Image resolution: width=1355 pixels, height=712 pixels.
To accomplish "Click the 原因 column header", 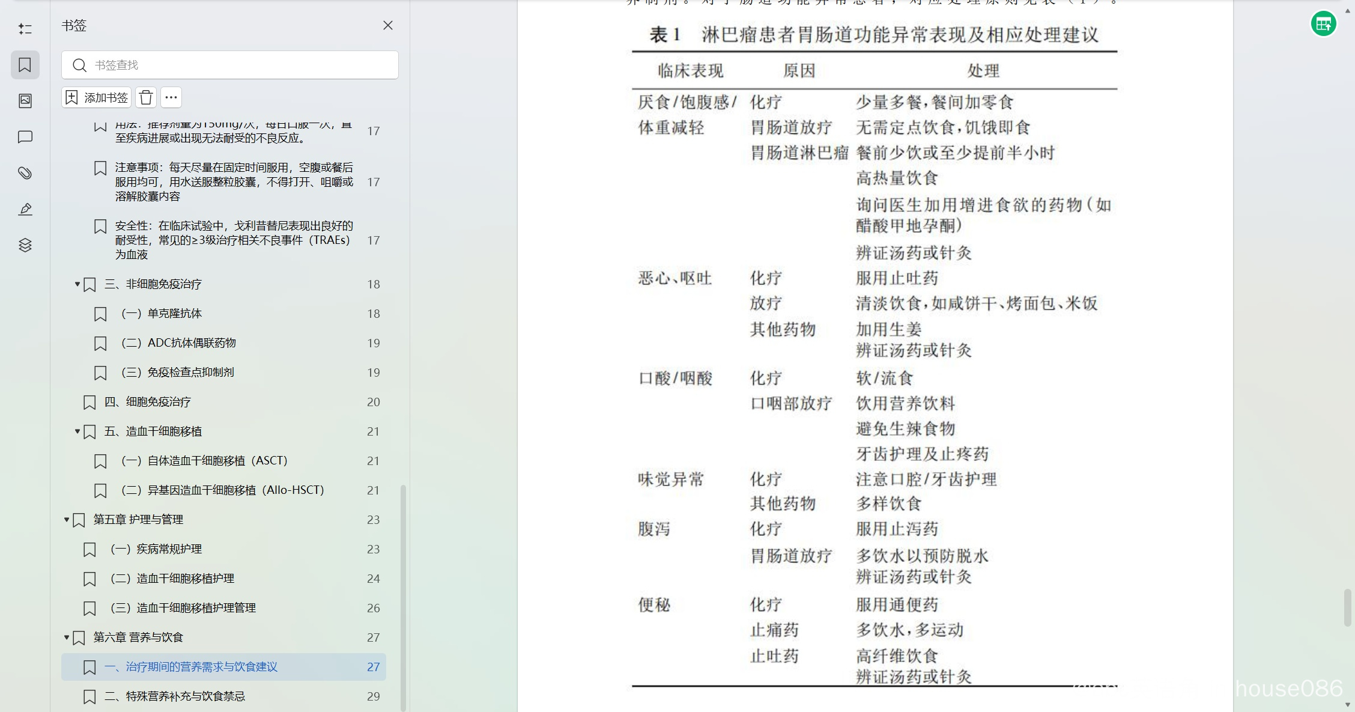I will point(799,71).
